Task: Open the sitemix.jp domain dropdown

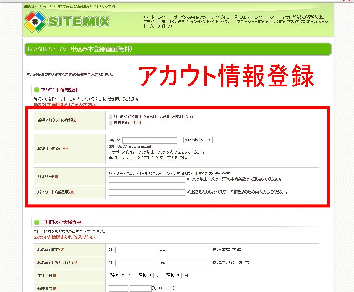Action: pyautogui.click(x=198, y=140)
